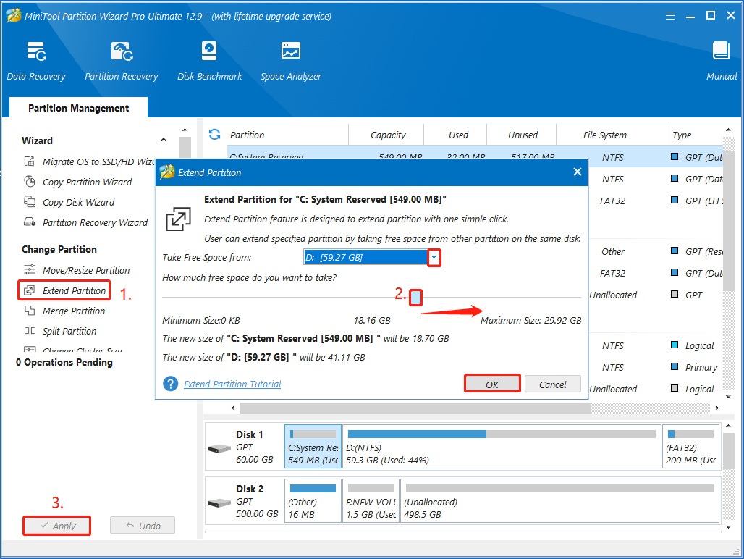
Task: Start Migrate OS to SSD/HD Wizard
Action: click(x=89, y=161)
